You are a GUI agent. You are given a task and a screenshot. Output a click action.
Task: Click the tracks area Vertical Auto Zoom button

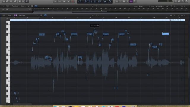(x=171, y=6)
